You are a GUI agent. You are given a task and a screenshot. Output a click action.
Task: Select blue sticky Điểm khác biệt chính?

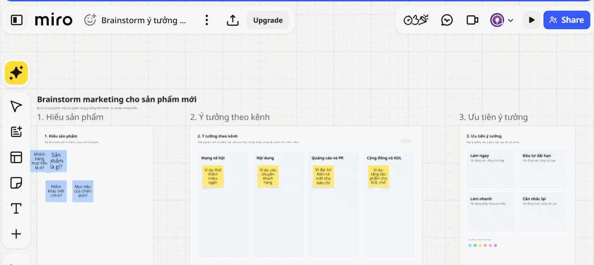(56, 191)
